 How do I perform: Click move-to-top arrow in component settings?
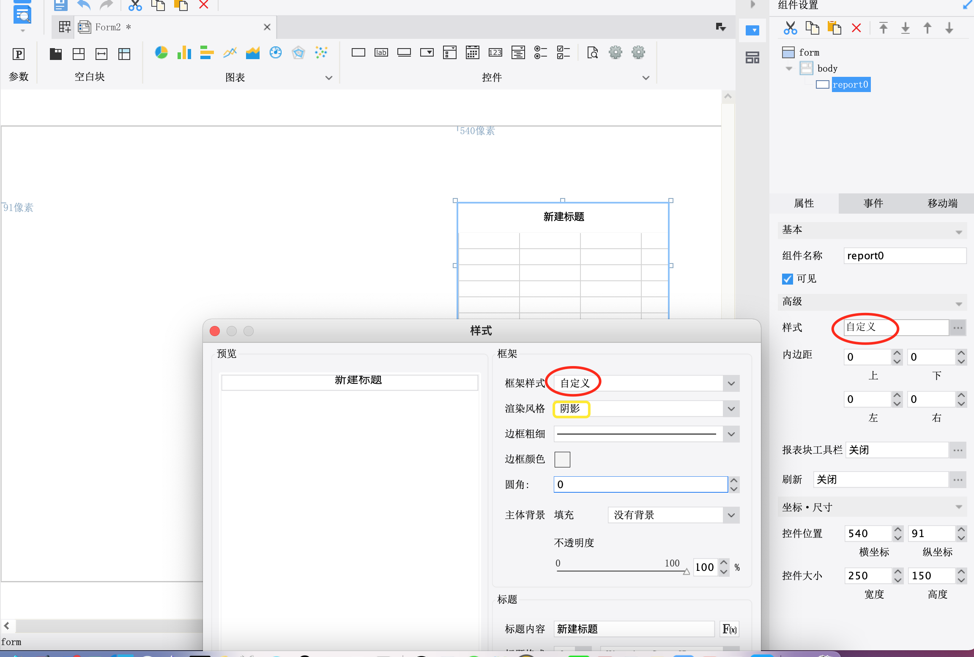pos(883,28)
